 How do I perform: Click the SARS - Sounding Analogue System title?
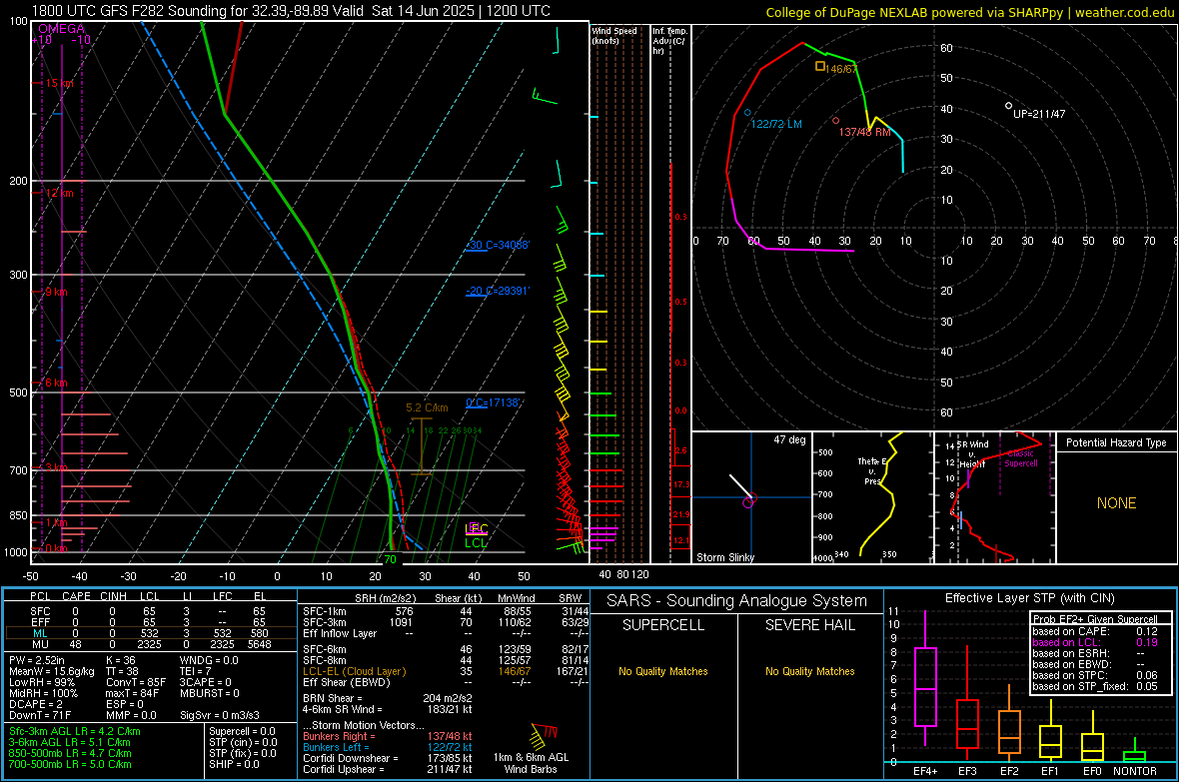click(x=737, y=601)
